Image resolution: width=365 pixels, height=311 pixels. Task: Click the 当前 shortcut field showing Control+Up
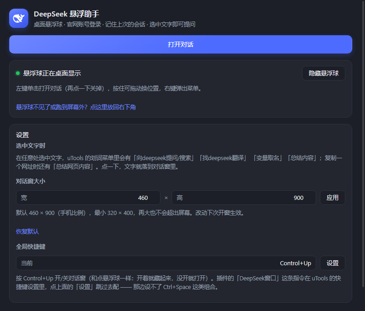click(166, 263)
